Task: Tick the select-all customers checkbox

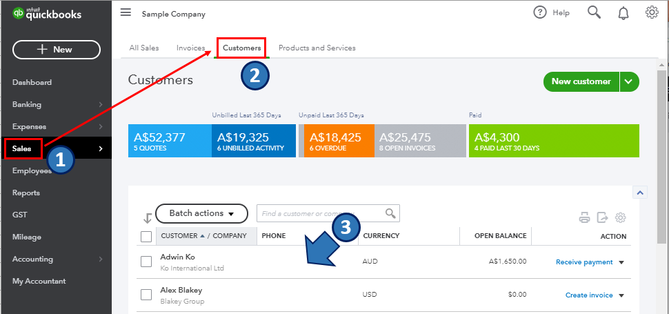Action: (146, 237)
